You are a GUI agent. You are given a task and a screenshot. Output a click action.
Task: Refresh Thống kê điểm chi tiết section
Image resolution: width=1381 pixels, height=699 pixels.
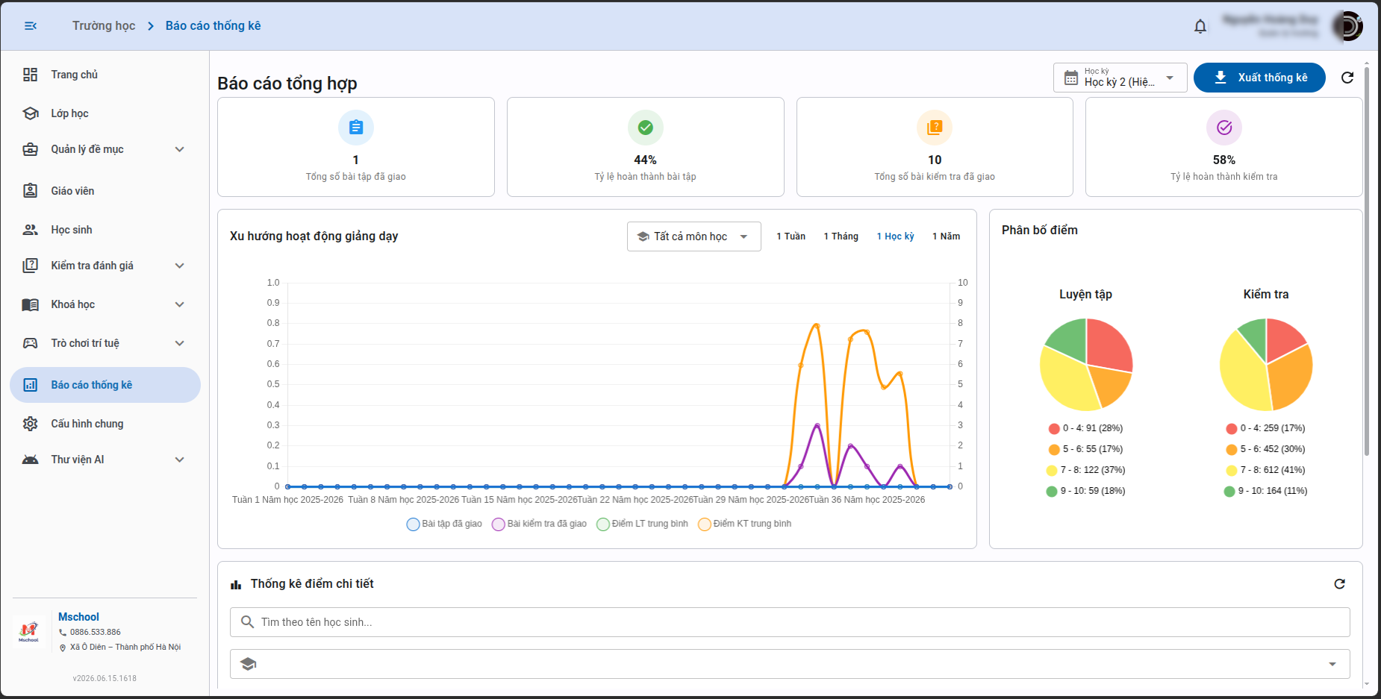click(x=1340, y=584)
